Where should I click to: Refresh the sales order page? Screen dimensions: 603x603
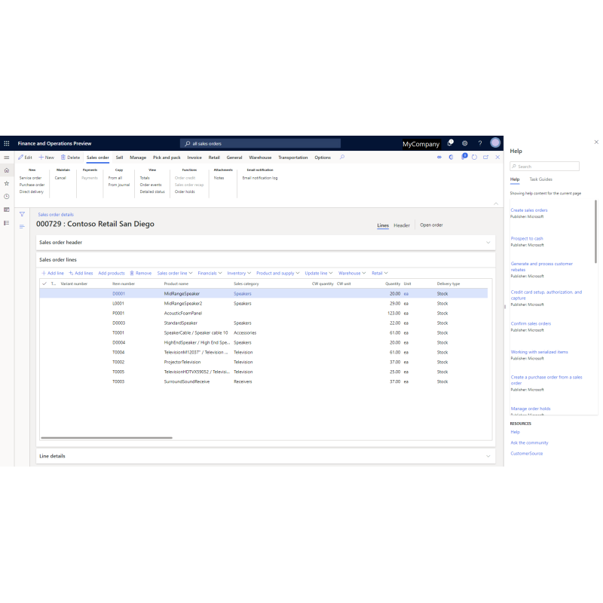[474, 158]
